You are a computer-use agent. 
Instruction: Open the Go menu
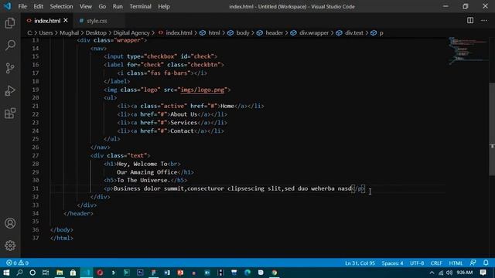pos(102,6)
